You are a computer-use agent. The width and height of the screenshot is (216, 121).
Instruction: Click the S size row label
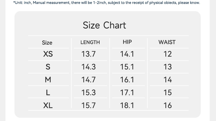click(x=48, y=67)
